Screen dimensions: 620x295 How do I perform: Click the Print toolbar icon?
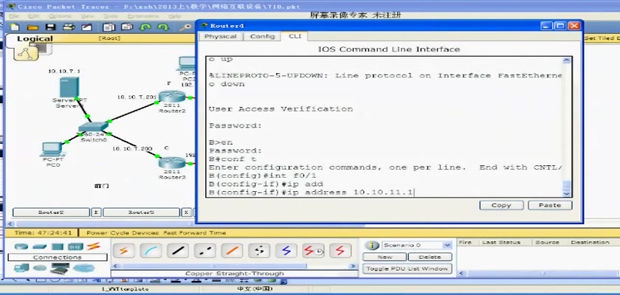(x=69, y=27)
